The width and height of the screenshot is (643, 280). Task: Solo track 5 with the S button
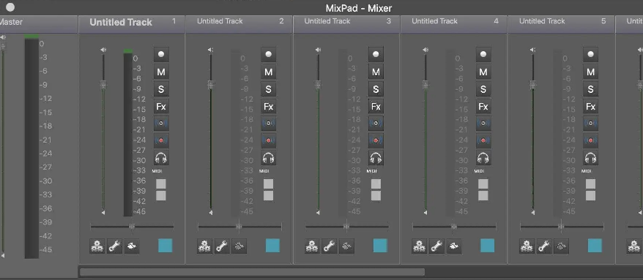pyautogui.click(x=590, y=89)
